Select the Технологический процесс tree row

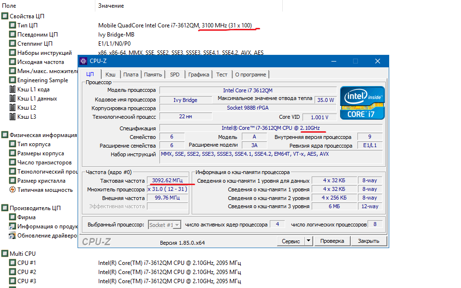point(43,172)
